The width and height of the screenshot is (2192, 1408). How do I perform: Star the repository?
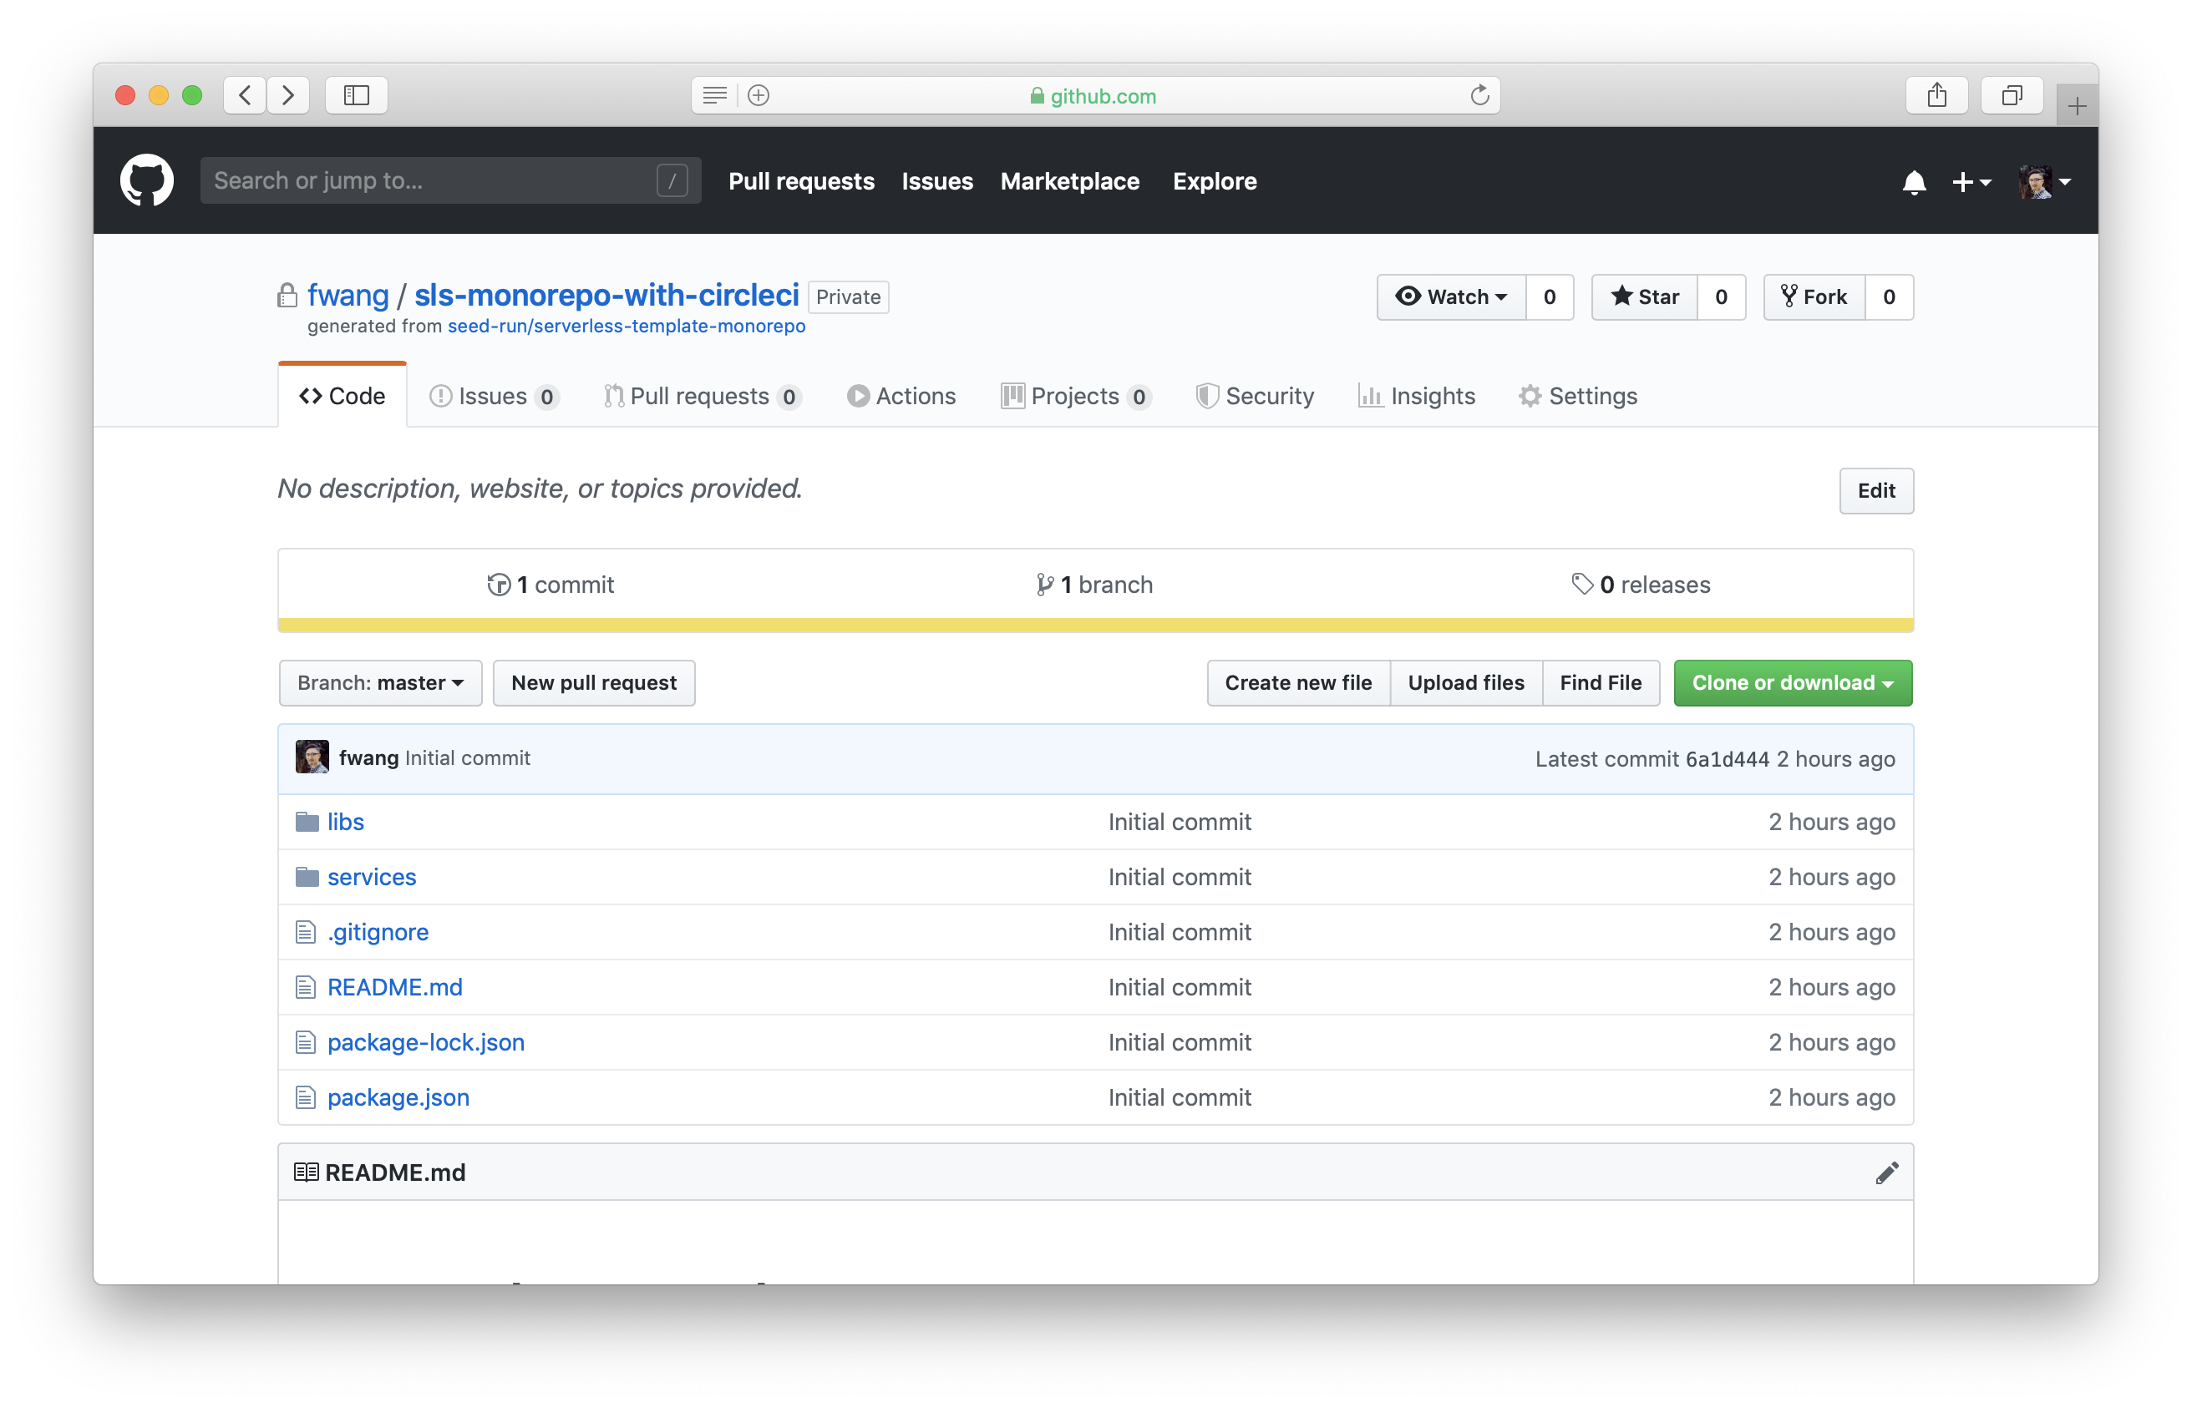coord(1644,297)
